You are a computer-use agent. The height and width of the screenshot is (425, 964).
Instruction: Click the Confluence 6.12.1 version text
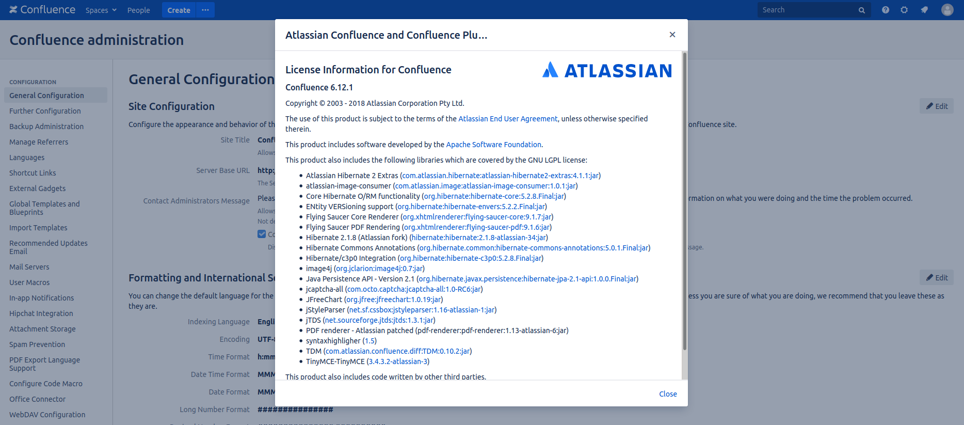point(319,87)
